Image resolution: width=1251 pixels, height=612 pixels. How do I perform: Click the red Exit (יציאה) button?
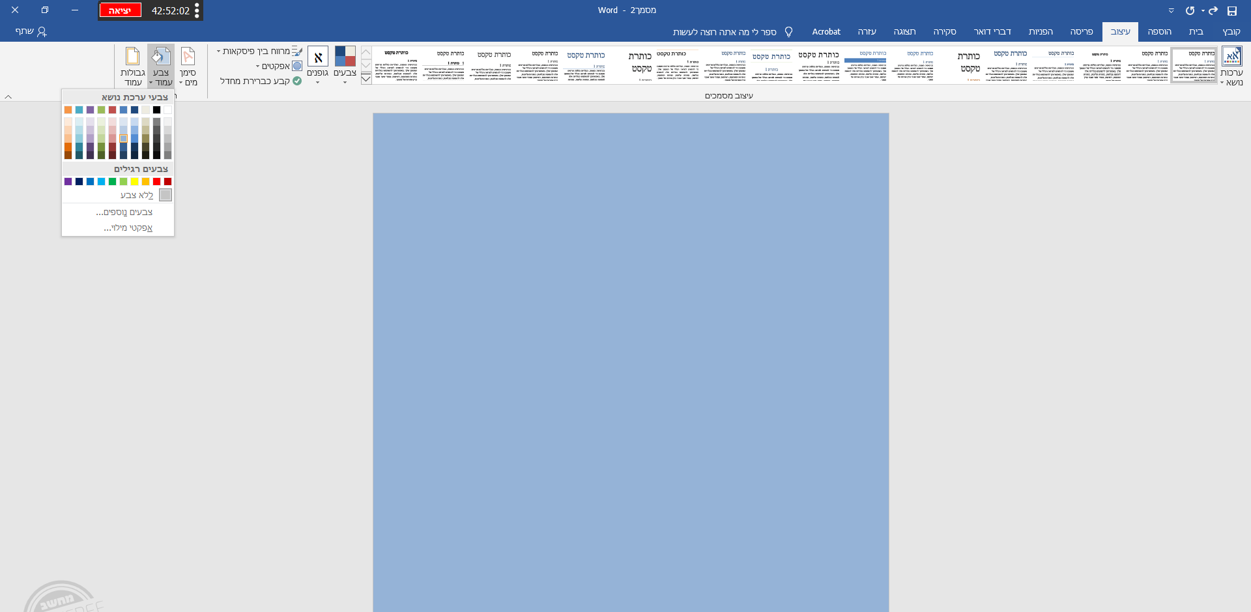(120, 10)
